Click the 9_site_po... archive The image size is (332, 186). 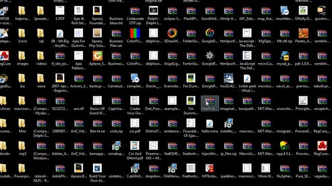pyautogui.click(x=60, y=56)
